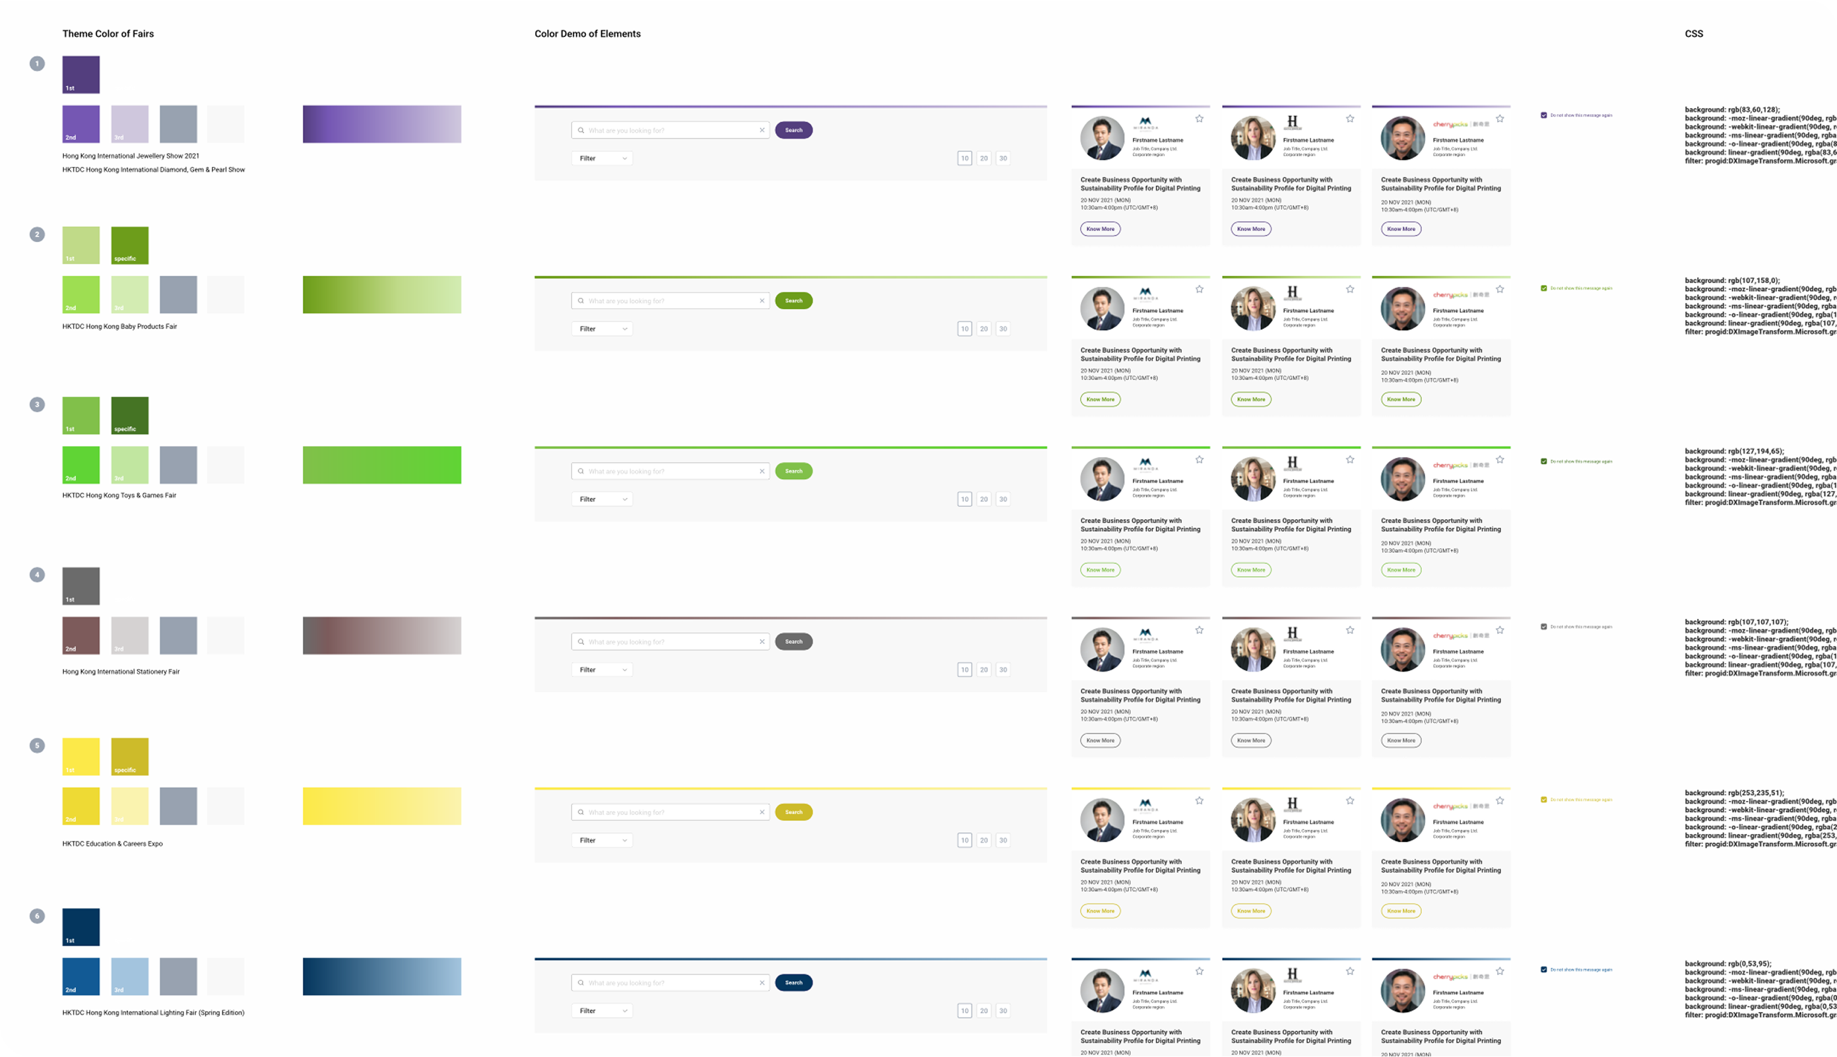The width and height of the screenshot is (1837, 1057).
Task: Click the star on the purple-row Miranda card
Action: pyautogui.click(x=1199, y=119)
